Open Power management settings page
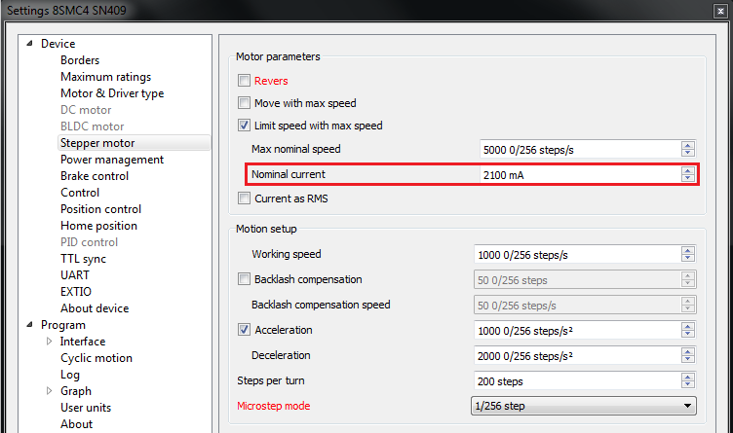733x433 pixels. coord(111,160)
